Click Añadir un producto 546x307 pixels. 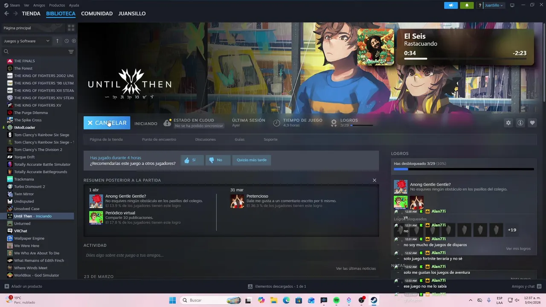point(23,287)
